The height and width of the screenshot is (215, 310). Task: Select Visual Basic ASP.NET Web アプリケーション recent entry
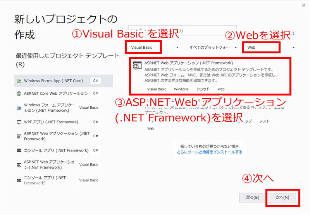point(64,165)
